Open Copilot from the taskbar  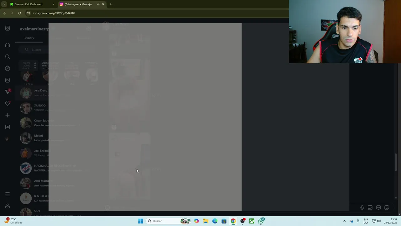(x=196, y=221)
